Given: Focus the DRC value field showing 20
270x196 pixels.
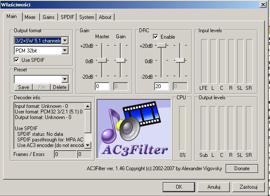Looking at the screenshot, I should pos(161,86).
